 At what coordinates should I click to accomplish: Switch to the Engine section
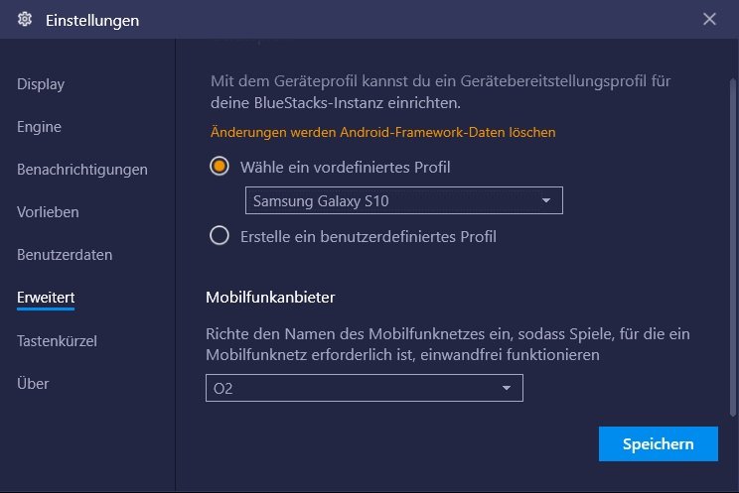tap(39, 127)
